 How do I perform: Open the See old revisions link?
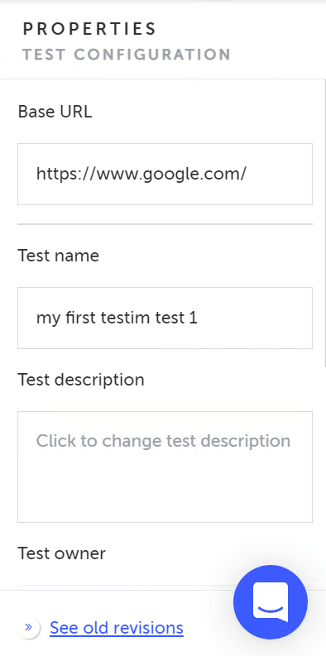(117, 628)
